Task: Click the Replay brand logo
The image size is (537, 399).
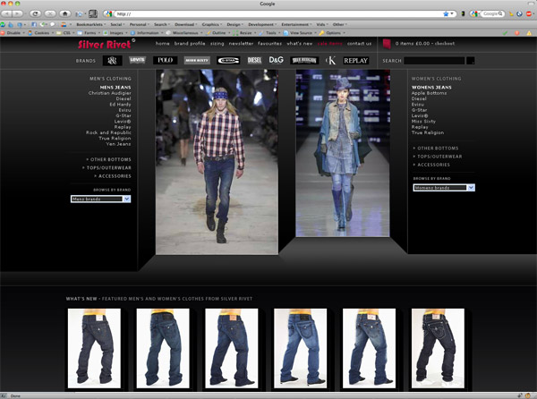Action: coord(355,60)
